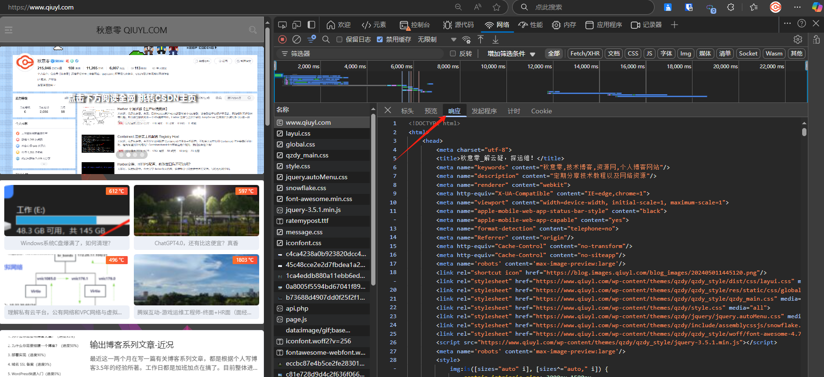Add more tools with plus icon
The width and height of the screenshot is (824, 377).
pos(674,25)
